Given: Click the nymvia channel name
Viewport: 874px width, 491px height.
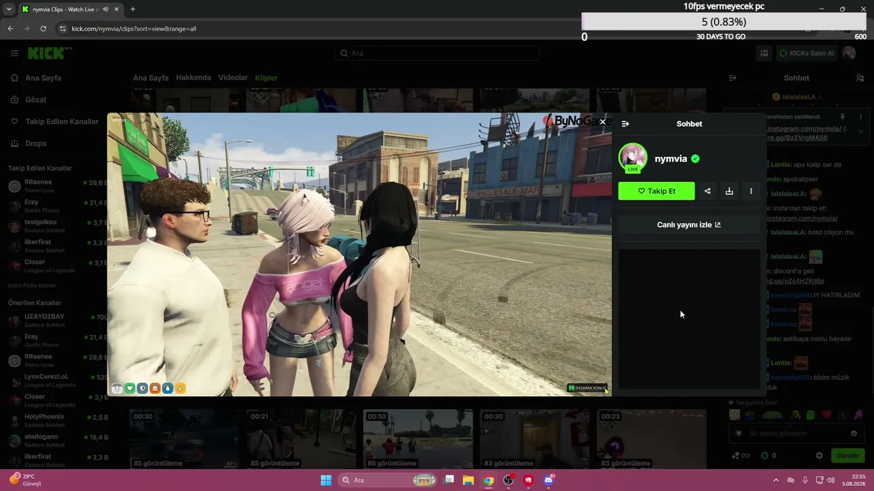Looking at the screenshot, I should (x=671, y=158).
